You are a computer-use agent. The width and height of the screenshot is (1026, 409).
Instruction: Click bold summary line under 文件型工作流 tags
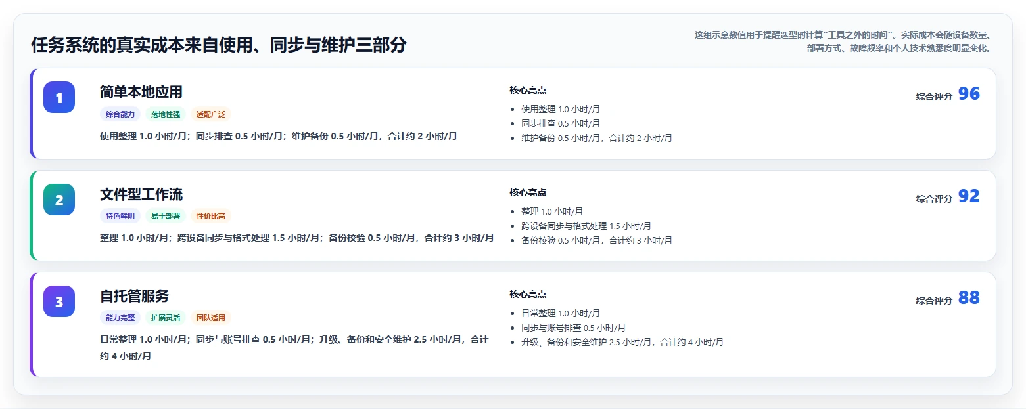(x=296, y=238)
